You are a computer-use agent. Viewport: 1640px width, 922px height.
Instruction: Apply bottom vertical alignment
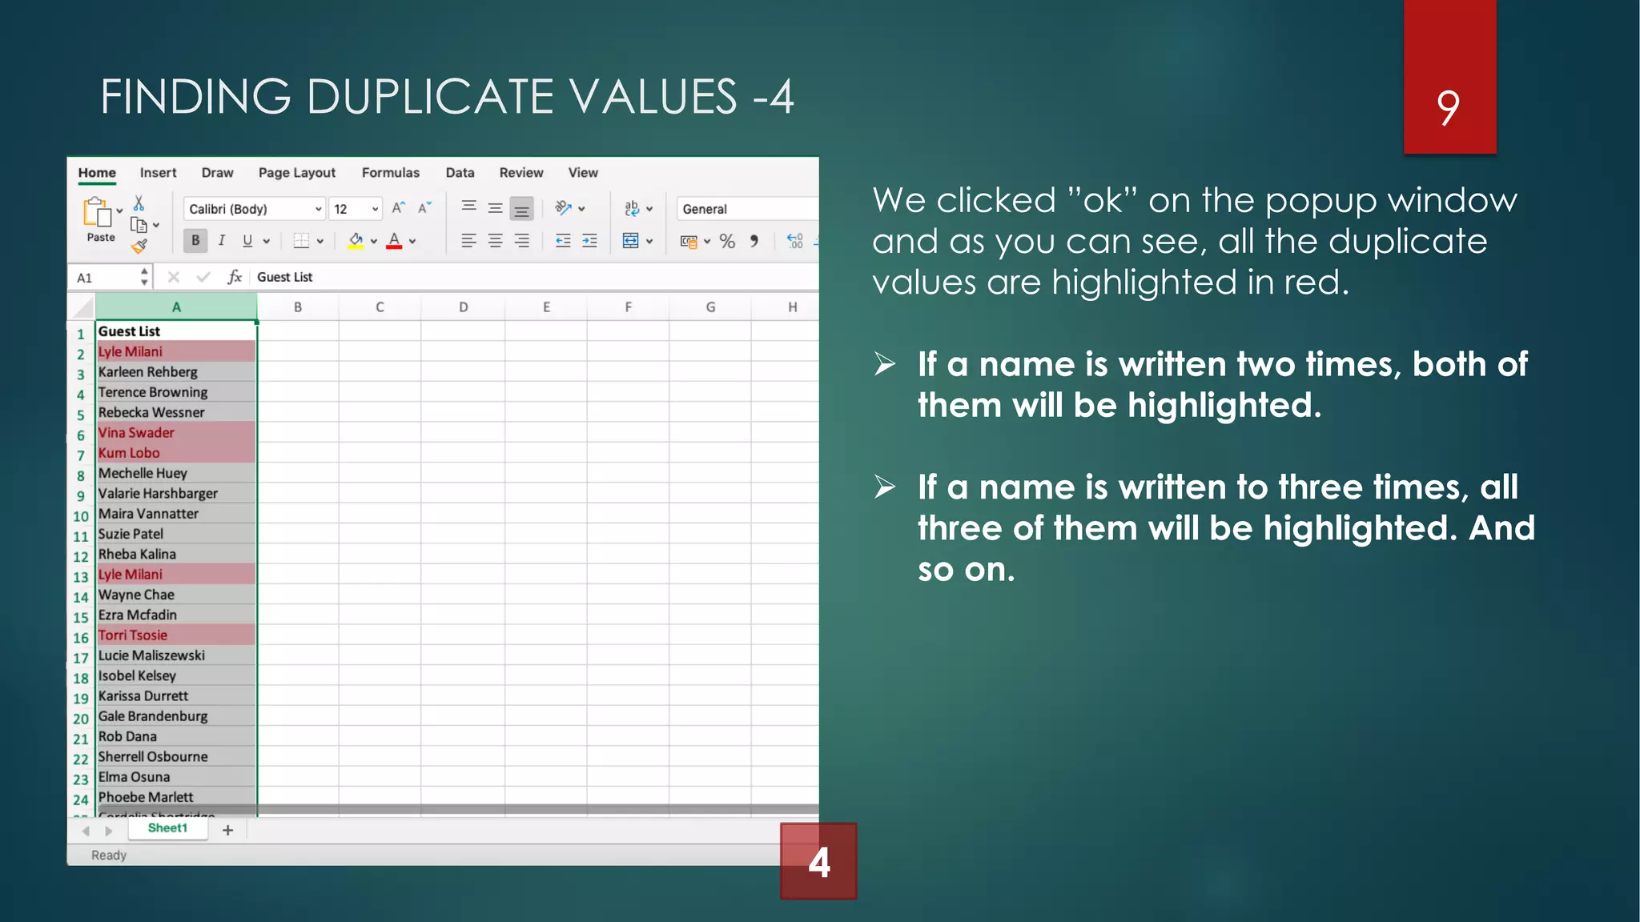pos(521,209)
